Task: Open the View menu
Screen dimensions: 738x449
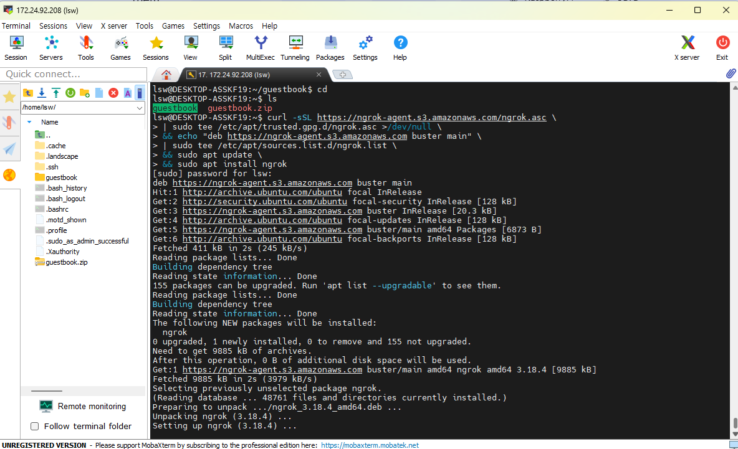Action: pos(84,26)
